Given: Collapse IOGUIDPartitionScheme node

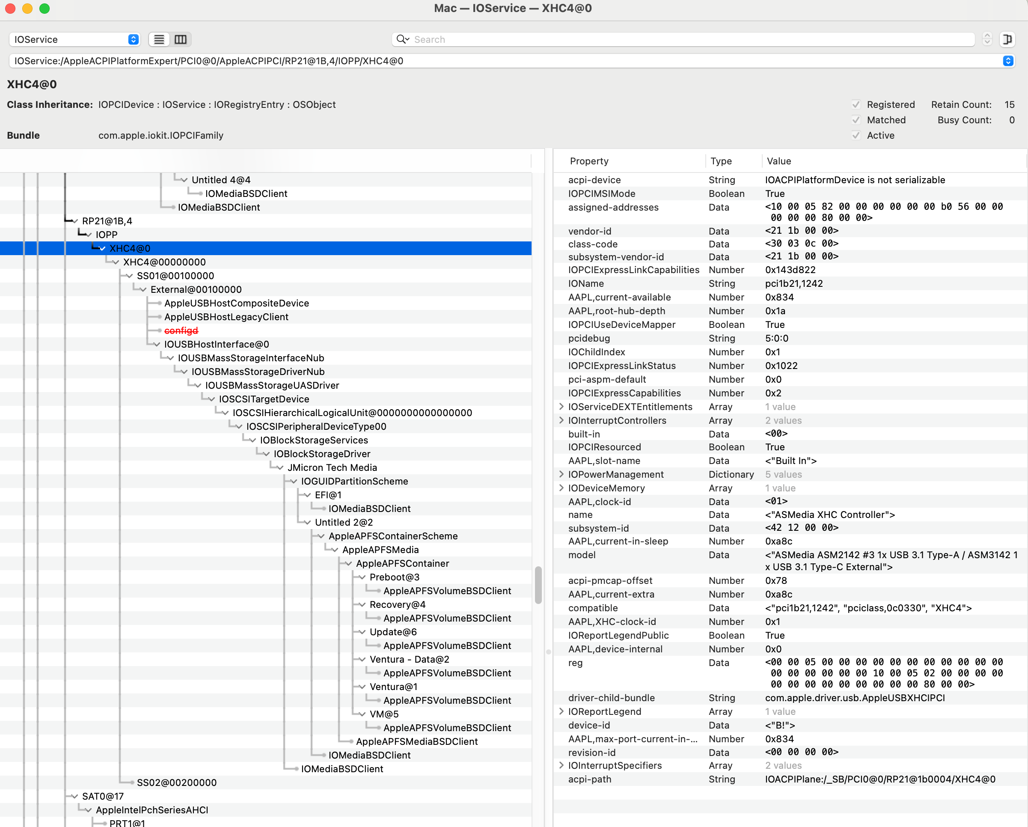Looking at the screenshot, I should pos(294,482).
